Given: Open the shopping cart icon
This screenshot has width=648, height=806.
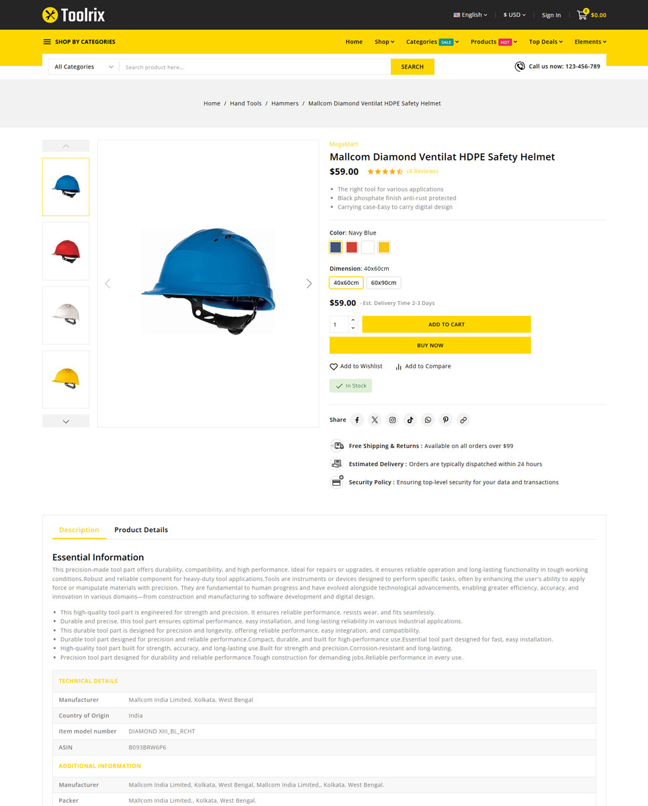Looking at the screenshot, I should [x=582, y=15].
